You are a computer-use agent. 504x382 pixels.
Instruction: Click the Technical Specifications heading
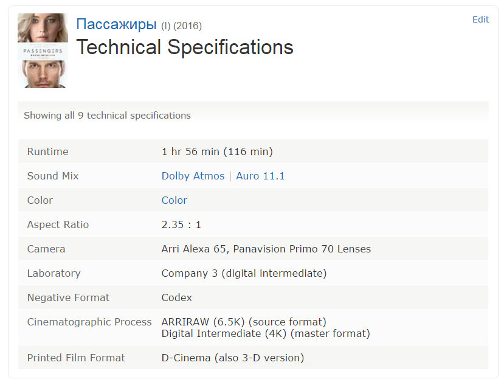click(185, 47)
